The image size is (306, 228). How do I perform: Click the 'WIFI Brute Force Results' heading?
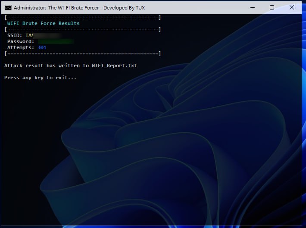pyautogui.click(x=44, y=23)
